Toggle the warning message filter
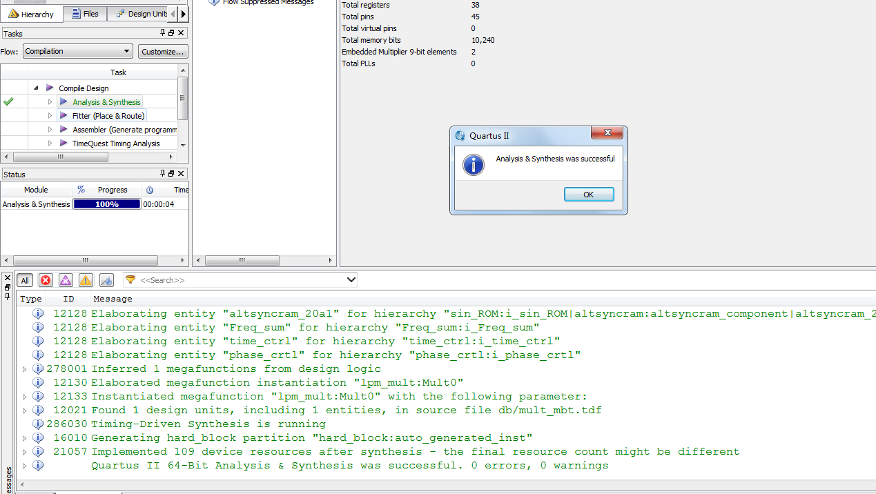Image resolution: width=876 pixels, height=494 pixels. pyautogui.click(x=86, y=280)
